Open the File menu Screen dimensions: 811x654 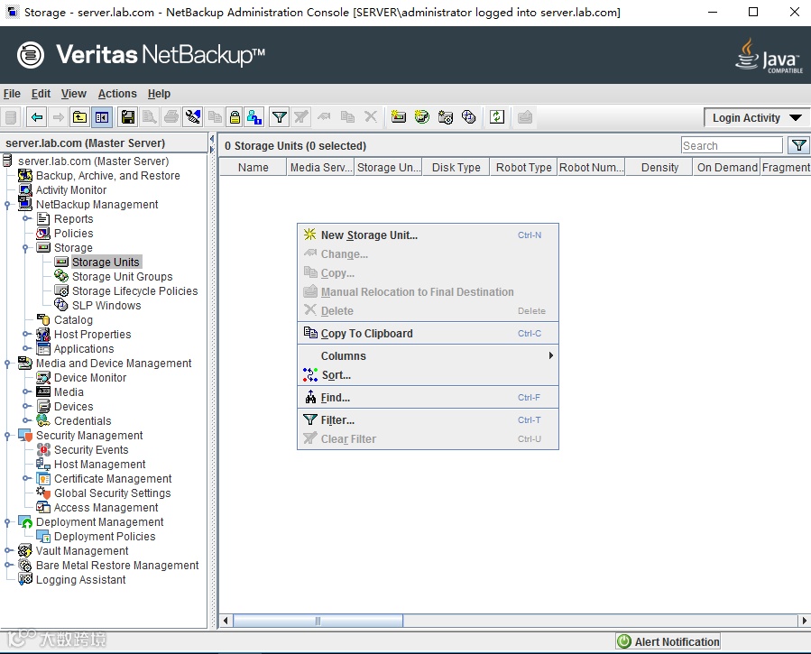12,94
